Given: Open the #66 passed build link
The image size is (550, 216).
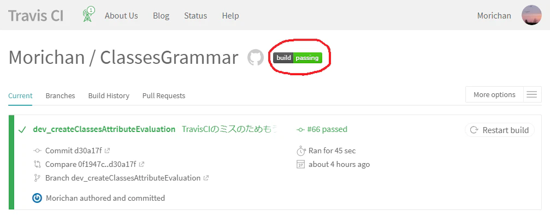Looking at the screenshot, I should pyautogui.click(x=327, y=129).
